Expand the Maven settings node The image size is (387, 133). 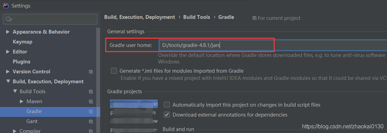click(22, 101)
